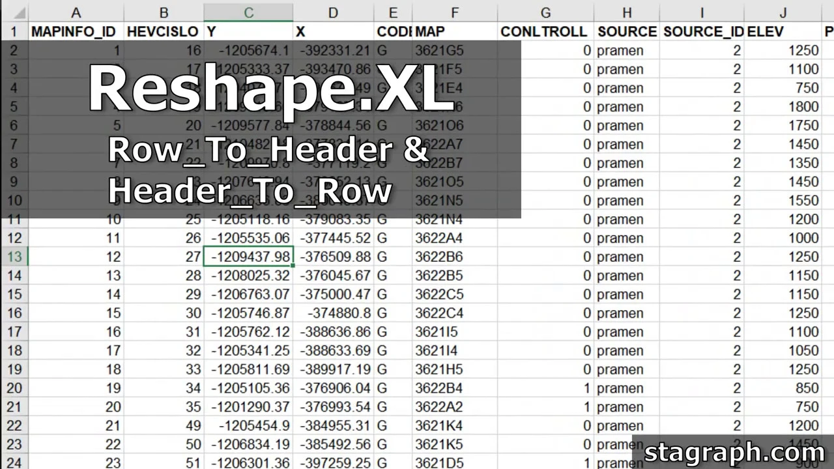Viewport: 834px width, 469px height.
Task: Select cell containing 3621K4
Action: 455,425
